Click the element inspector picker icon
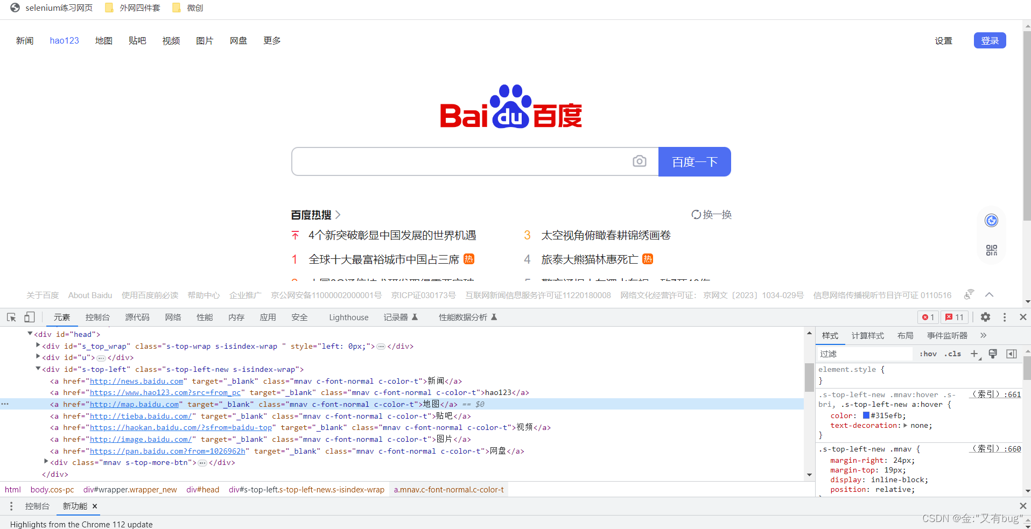The image size is (1031, 529). pyautogui.click(x=11, y=318)
